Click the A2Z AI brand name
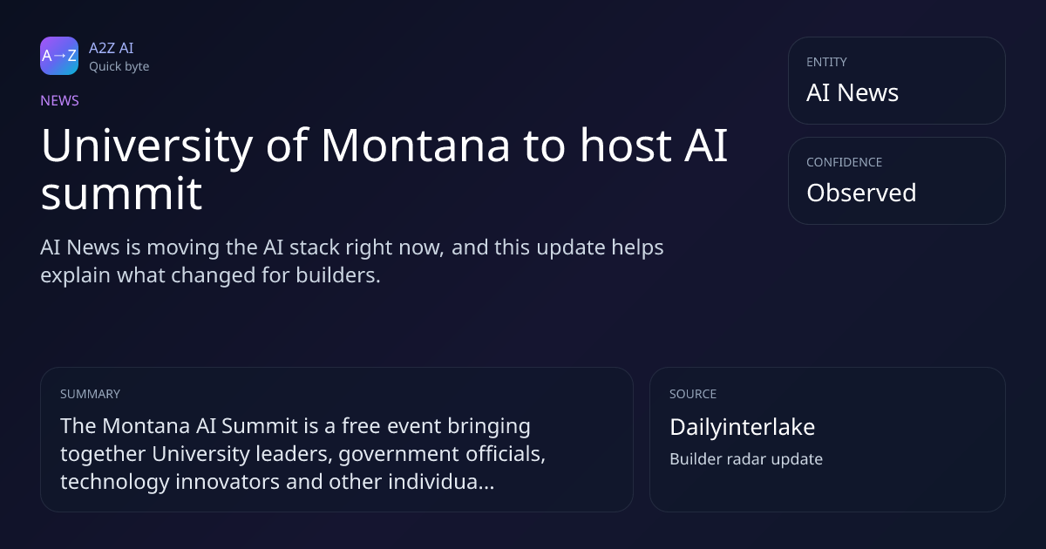Viewport: 1046px width, 549px height. click(x=111, y=48)
